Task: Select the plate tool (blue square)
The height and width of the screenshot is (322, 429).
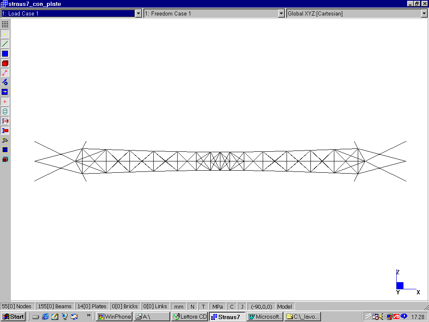Action: click(x=5, y=53)
